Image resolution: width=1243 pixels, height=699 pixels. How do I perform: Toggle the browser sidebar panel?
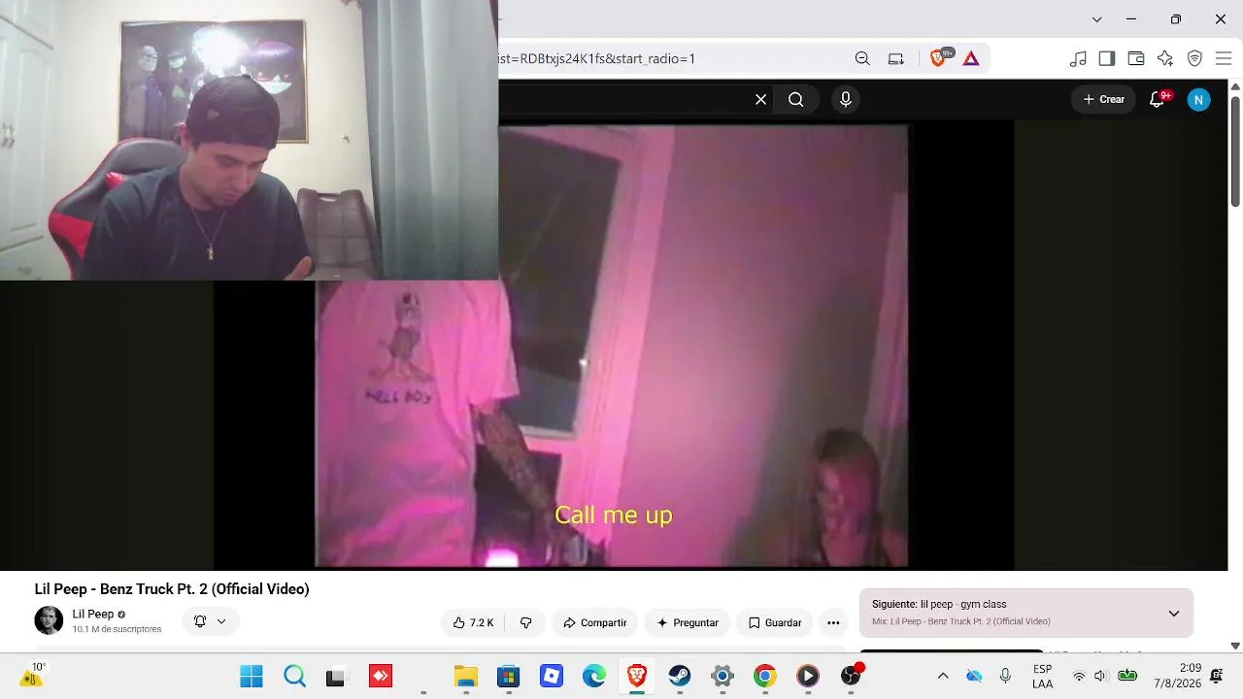point(1107,58)
